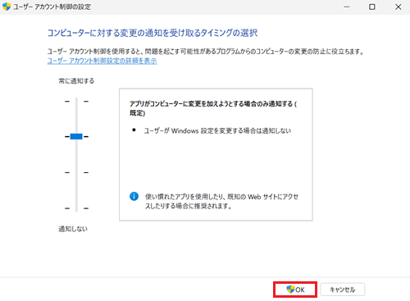Click the third slider tick level

tap(76, 172)
